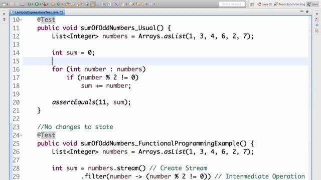Click the Back navigation arrow icon
The height and width of the screenshot is (180, 321).
click(x=144, y=4)
